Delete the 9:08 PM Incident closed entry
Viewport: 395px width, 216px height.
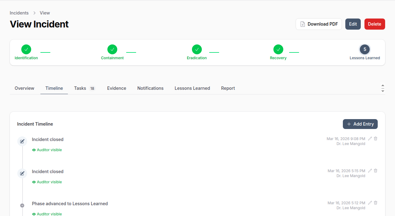376,139
